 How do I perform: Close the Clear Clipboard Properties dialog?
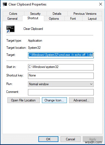(101, 4)
